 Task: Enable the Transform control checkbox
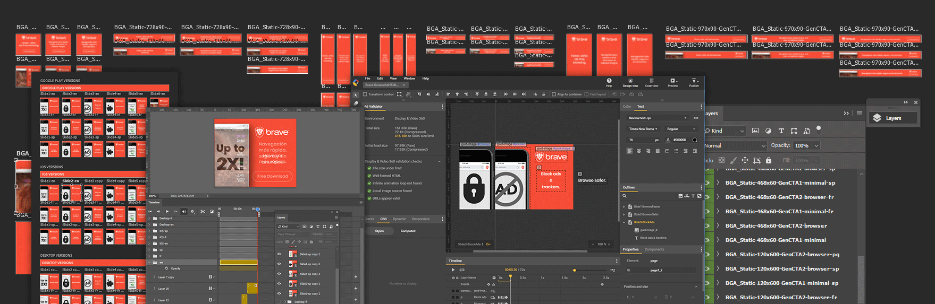[365, 94]
